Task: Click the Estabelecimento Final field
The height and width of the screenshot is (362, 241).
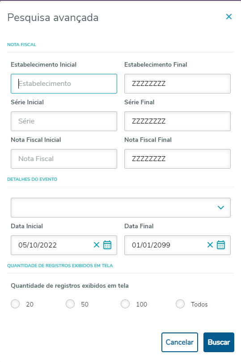Action: pyautogui.click(x=178, y=84)
